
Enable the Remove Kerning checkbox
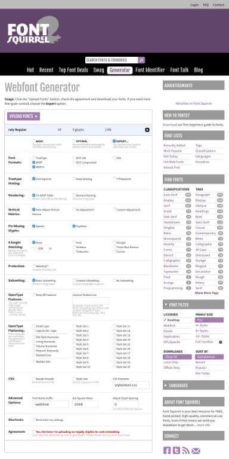(74, 195)
